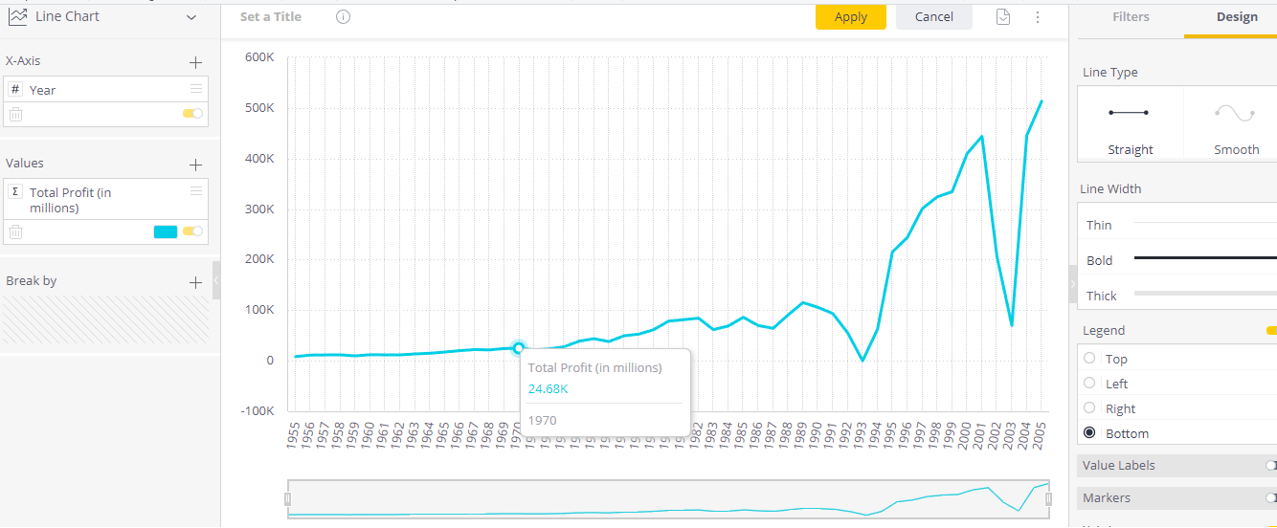This screenshot has width=1277, height=528.
Task: Click the Apply button
Action: pos(851,16)
